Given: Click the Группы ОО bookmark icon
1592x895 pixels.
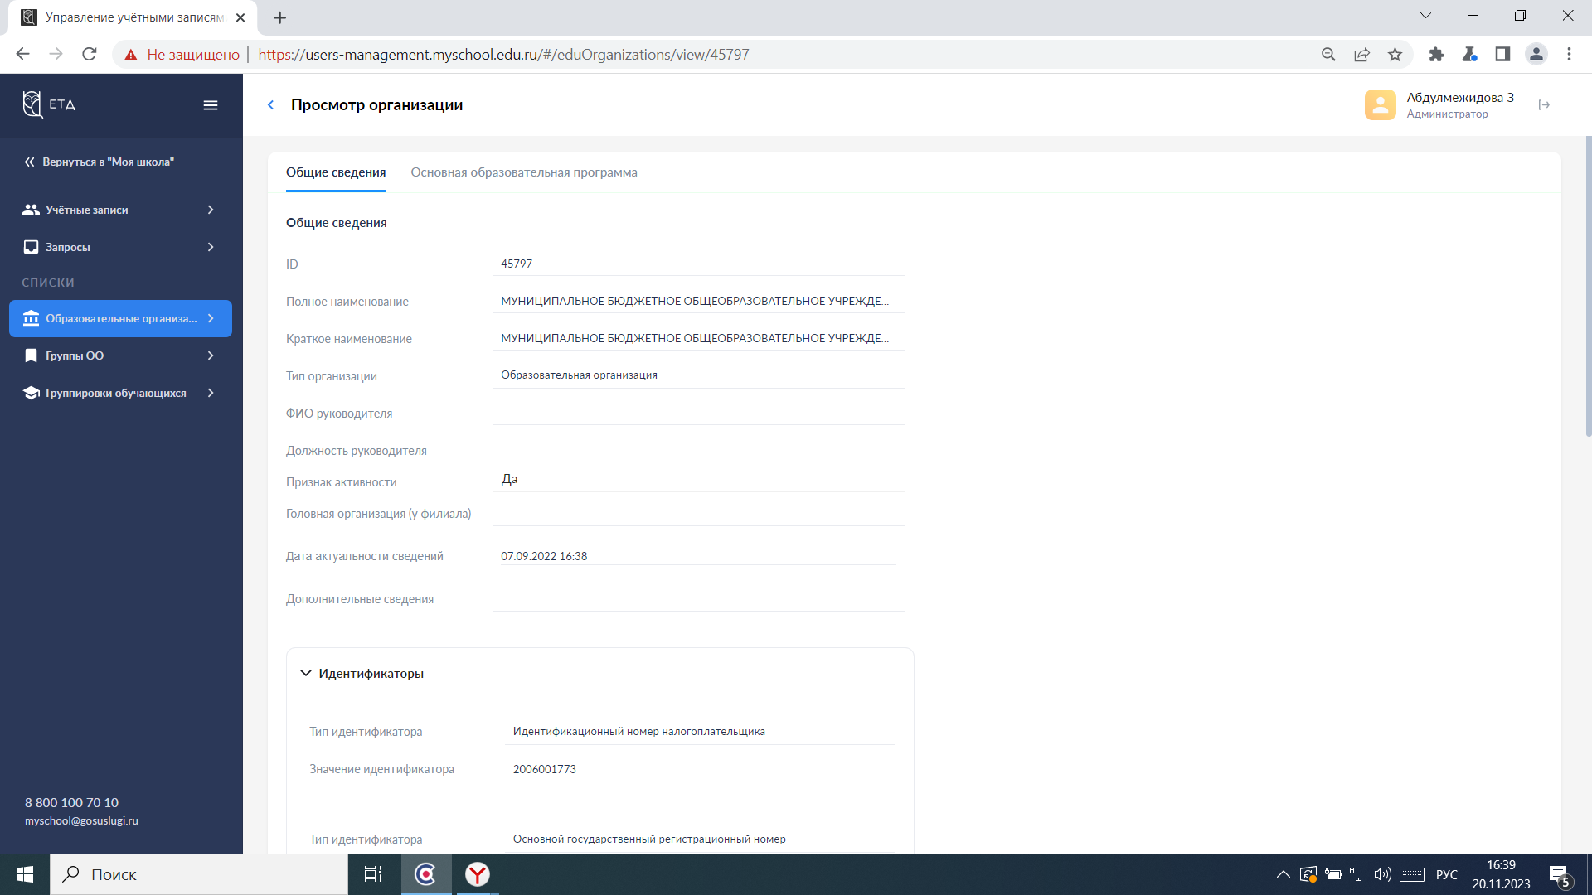Looking at the screenshot, I should point(31,356).
